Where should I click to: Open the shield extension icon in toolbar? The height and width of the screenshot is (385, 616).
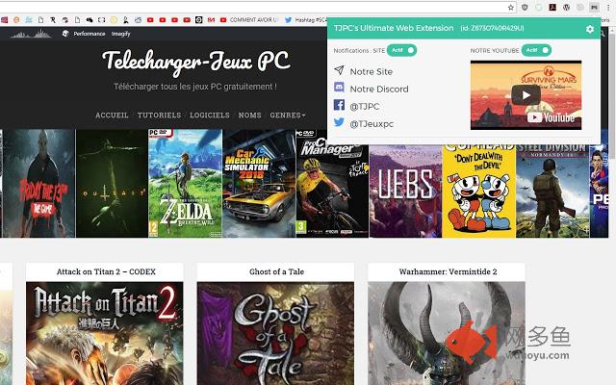[x=525, y=7]
